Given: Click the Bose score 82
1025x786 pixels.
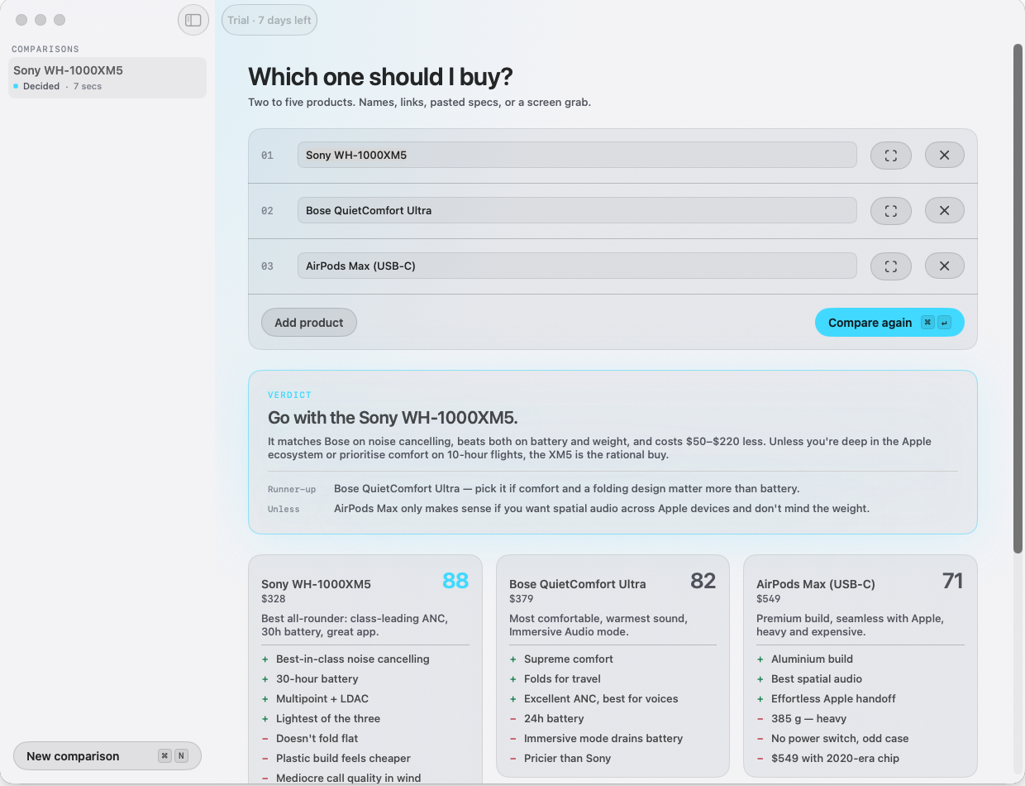Looking at the screenshot, I should pyautogui.click(x=703, y=581).
